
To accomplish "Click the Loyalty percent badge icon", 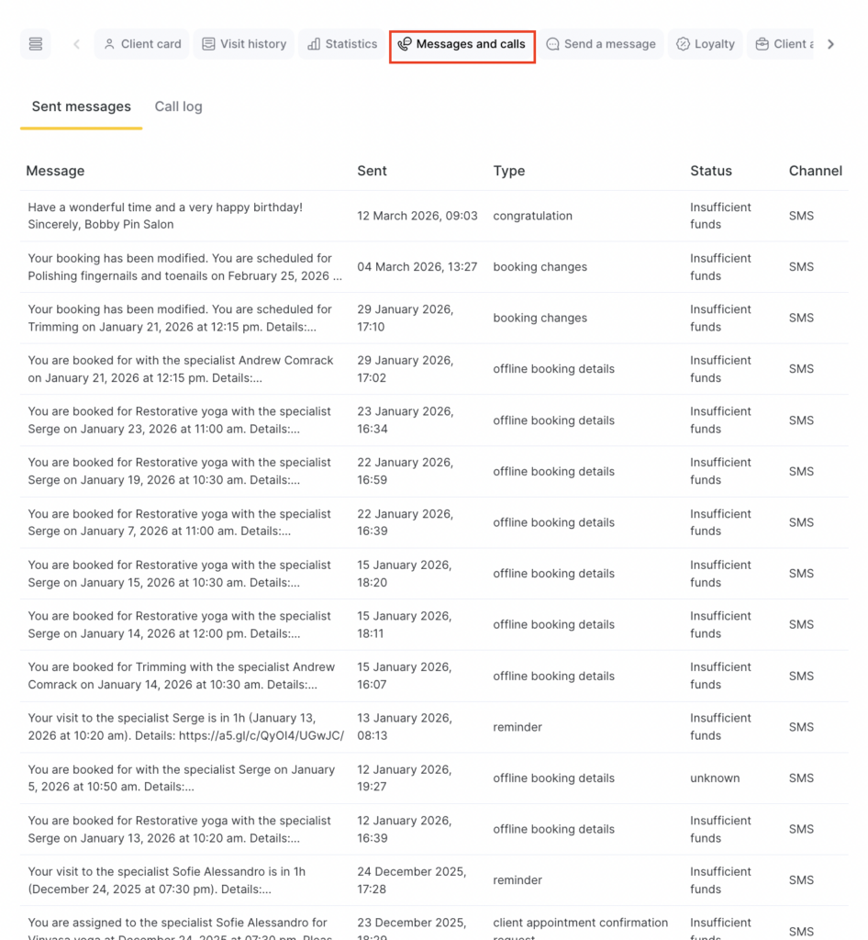I will point(684,44).
